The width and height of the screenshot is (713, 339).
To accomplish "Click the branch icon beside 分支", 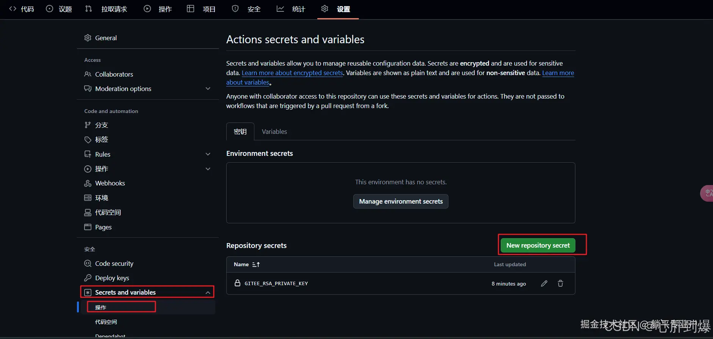I will [x=88, y=125].
